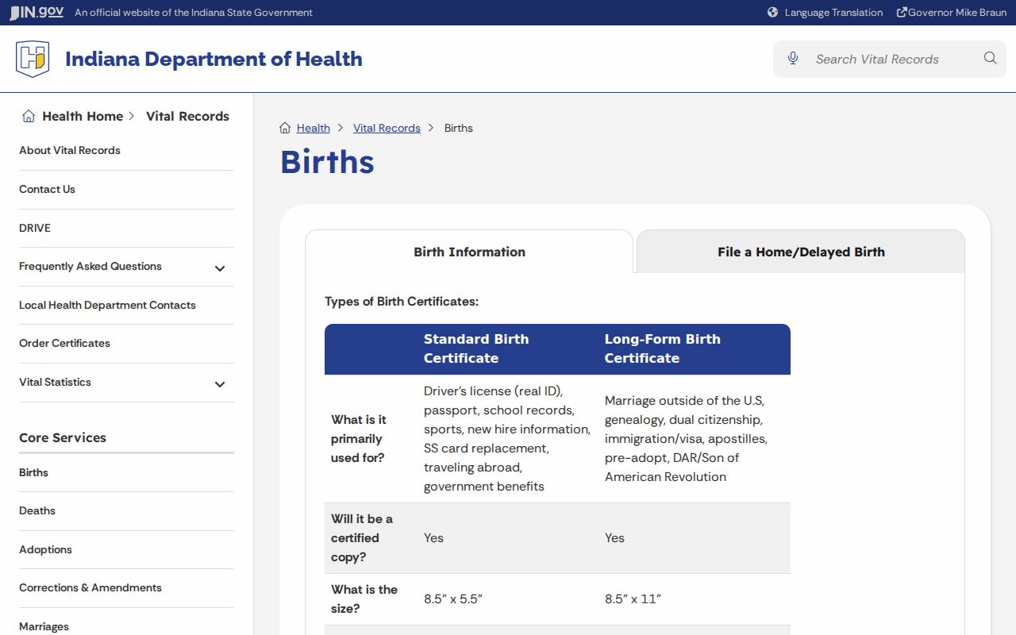Click the Births page heading
The width and height of the screenshot is (1016, 635).
[327, 162]
